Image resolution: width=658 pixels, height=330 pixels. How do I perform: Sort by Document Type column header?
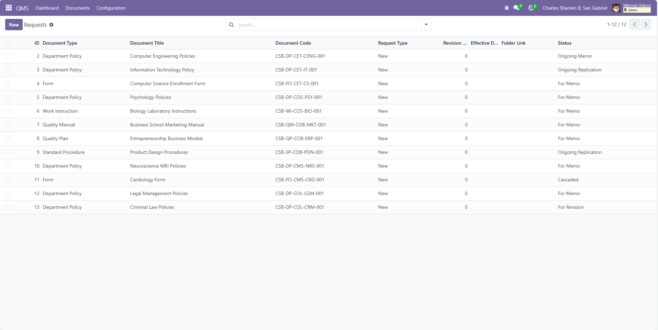point(60,43)
